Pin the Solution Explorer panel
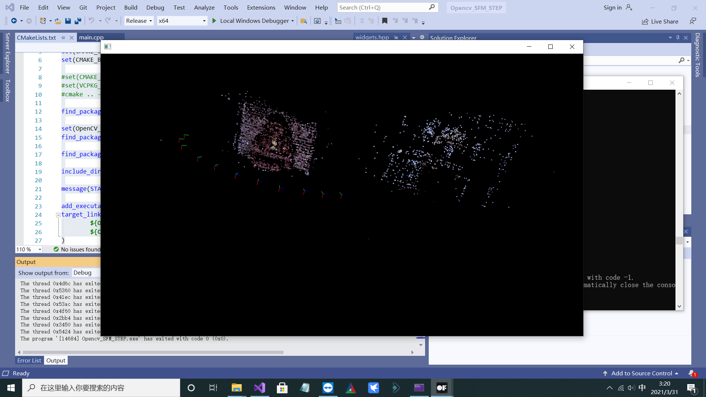 pos(678,37)
